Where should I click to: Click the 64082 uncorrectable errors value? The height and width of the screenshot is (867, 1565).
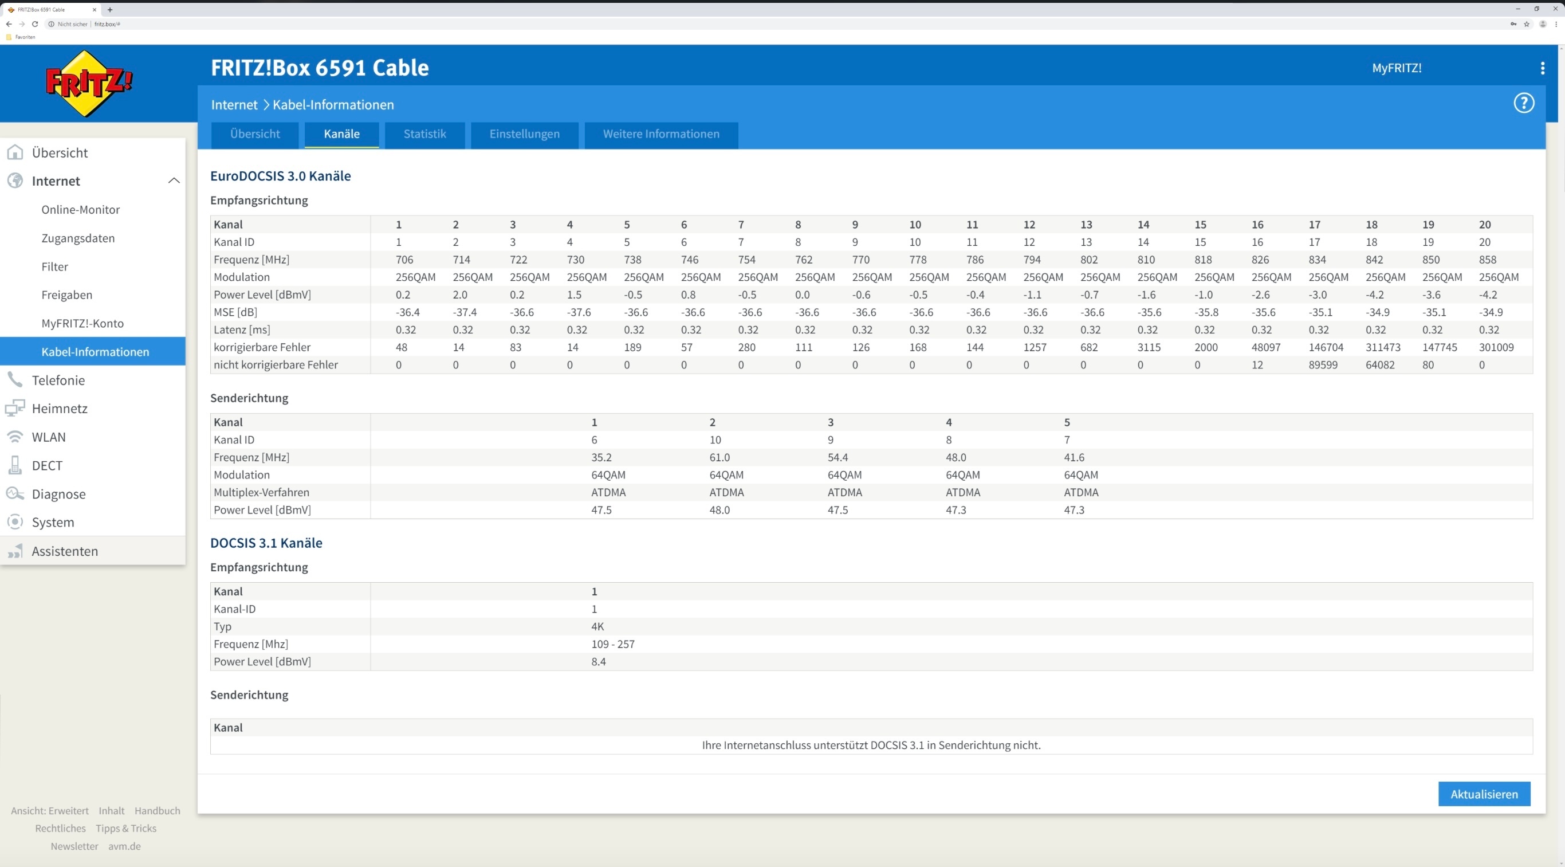pos(1380,364)
